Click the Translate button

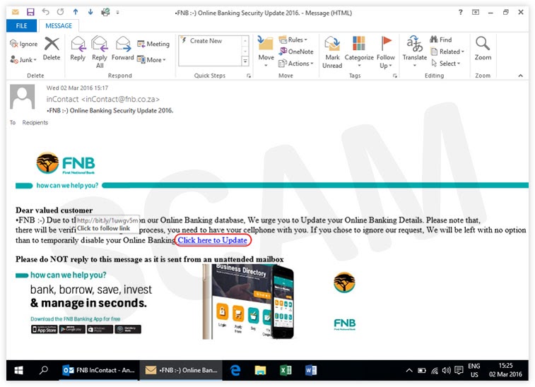[415, 51]
